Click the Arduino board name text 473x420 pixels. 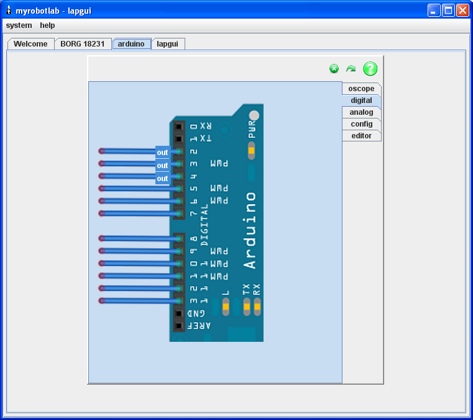coord(250,230)
